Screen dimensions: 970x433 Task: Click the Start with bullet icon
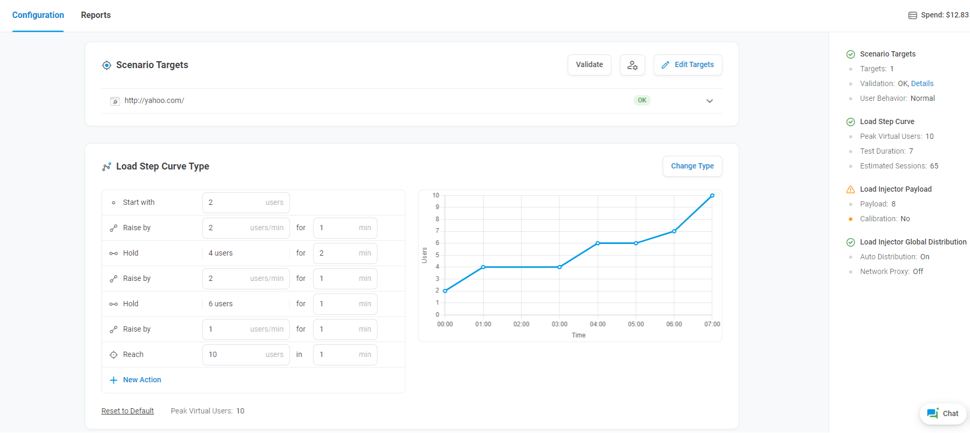[x=114, y=203]
